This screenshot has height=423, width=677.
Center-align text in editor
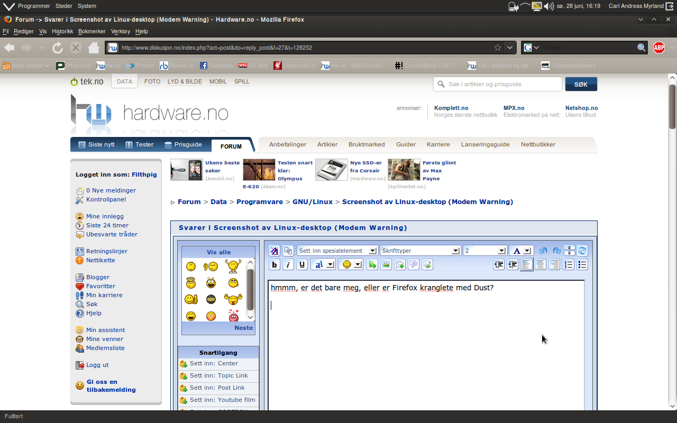pos(541,265)
